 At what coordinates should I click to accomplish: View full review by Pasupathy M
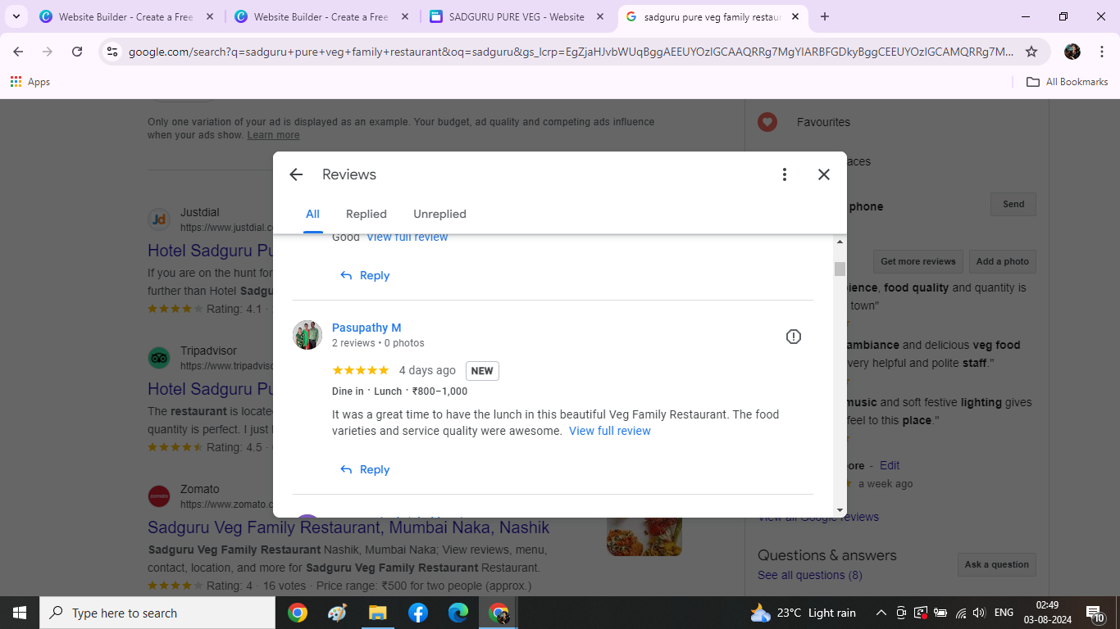[x=610, y=431]
